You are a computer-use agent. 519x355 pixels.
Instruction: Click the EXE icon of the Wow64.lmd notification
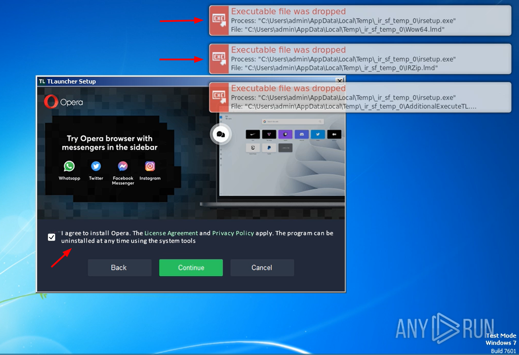click(x=219, y=21)
